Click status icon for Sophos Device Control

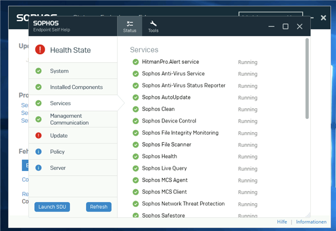(135, 121)
